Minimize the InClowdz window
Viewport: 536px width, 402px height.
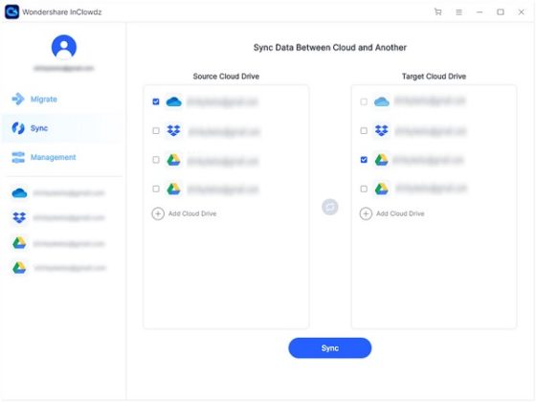coord(480,11)
